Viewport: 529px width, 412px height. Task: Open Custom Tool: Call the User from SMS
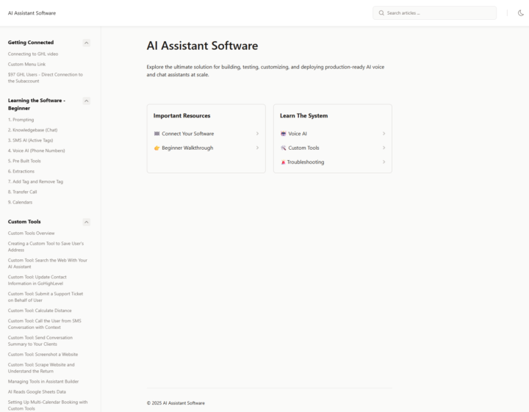click(x=45, y=324)
